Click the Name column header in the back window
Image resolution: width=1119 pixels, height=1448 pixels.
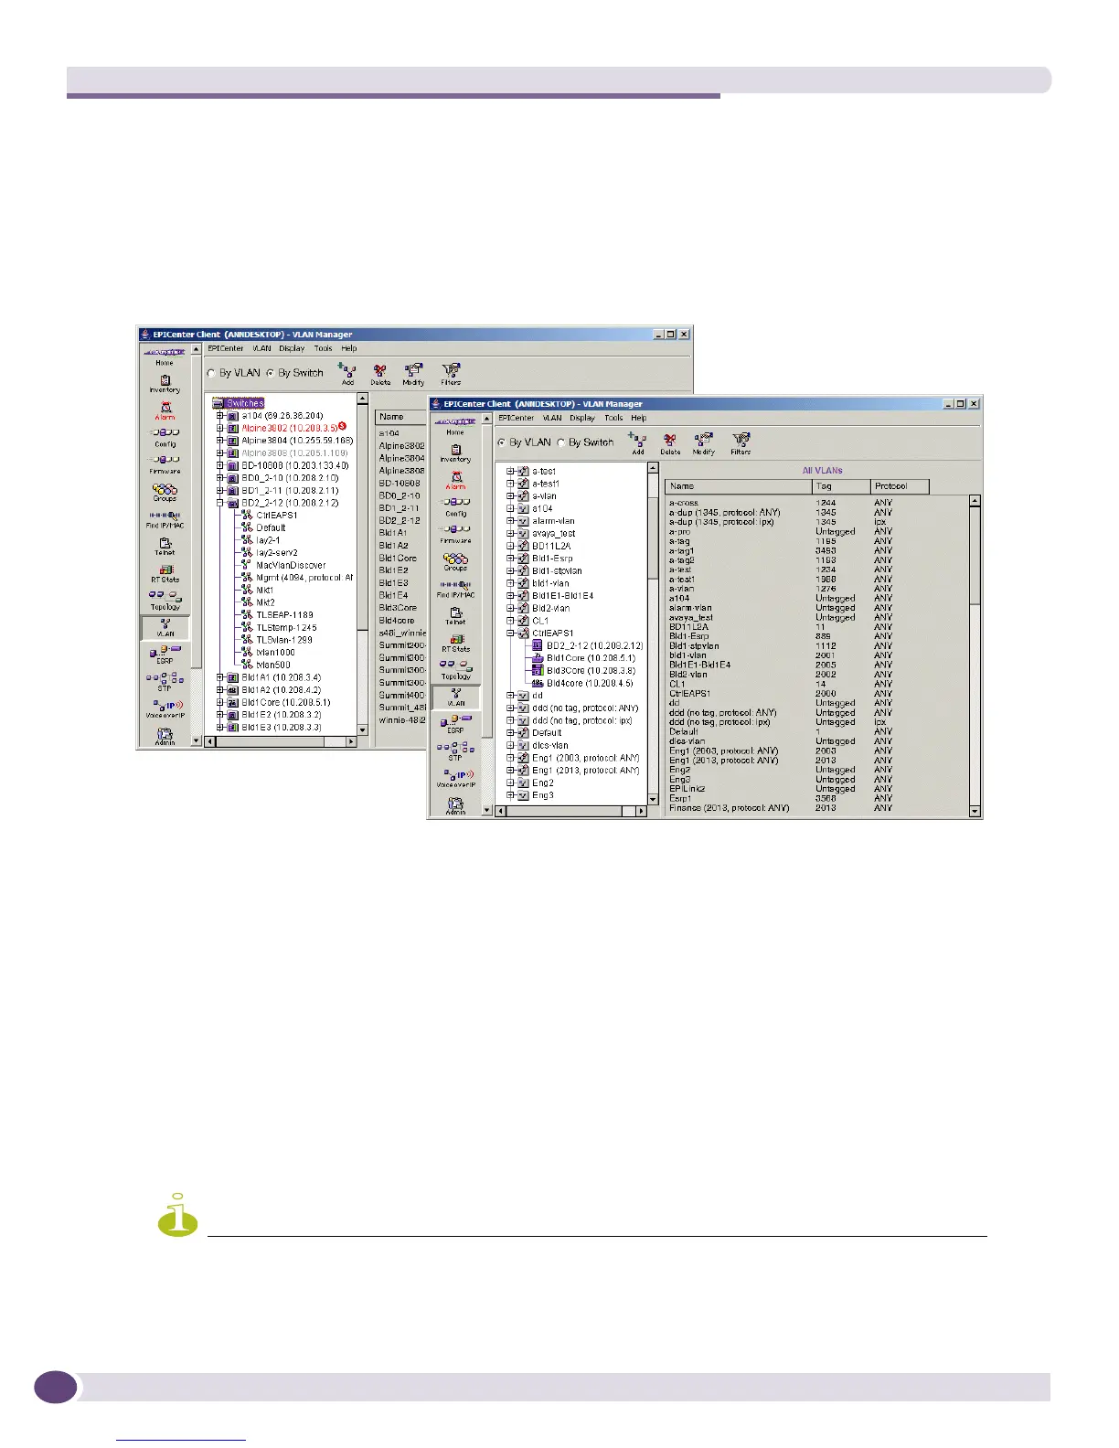tap(401, 417)
